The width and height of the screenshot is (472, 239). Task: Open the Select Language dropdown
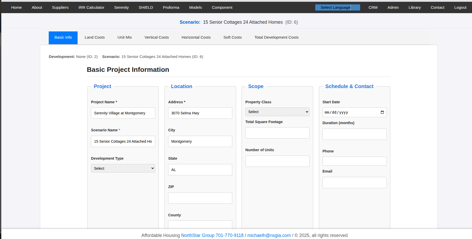(x=337, y=7)
